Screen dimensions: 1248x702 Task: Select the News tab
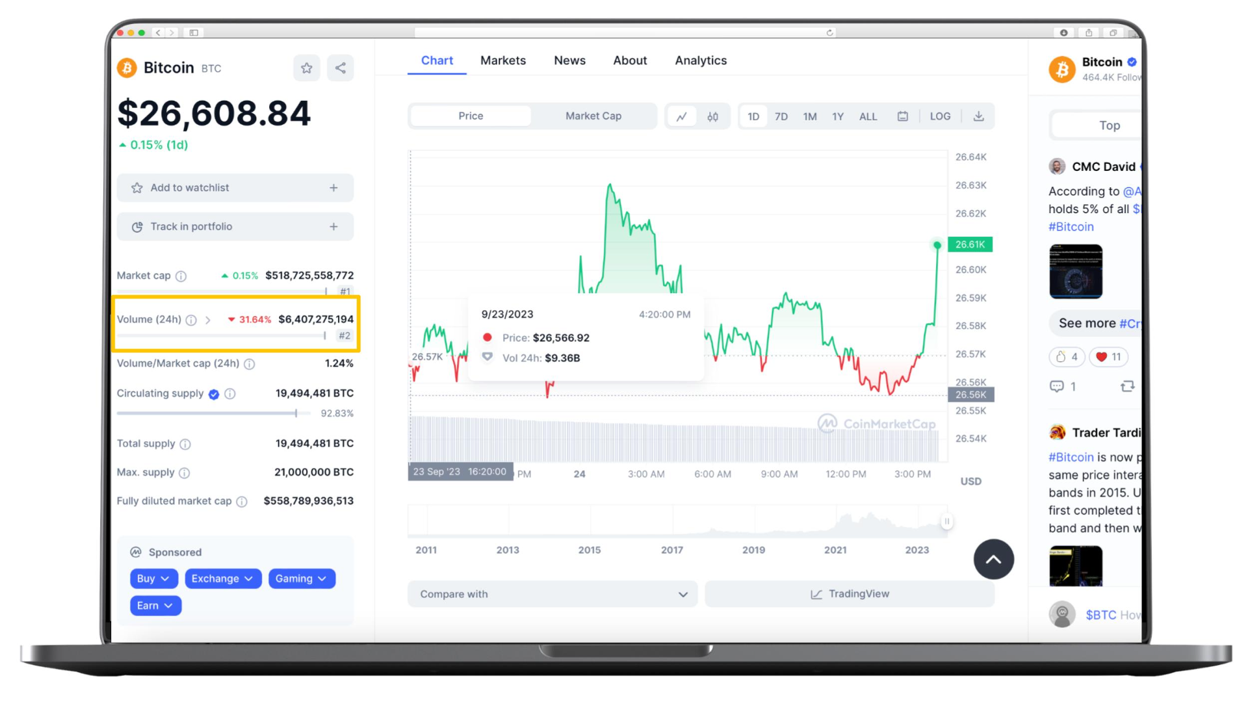click(569, 61)
